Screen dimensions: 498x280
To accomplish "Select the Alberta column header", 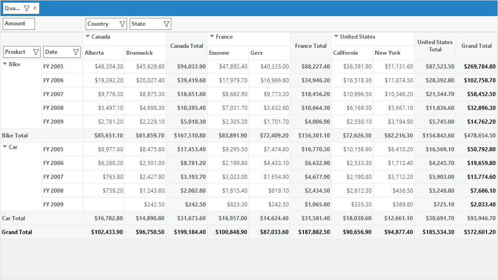I will tap(104, 52).
